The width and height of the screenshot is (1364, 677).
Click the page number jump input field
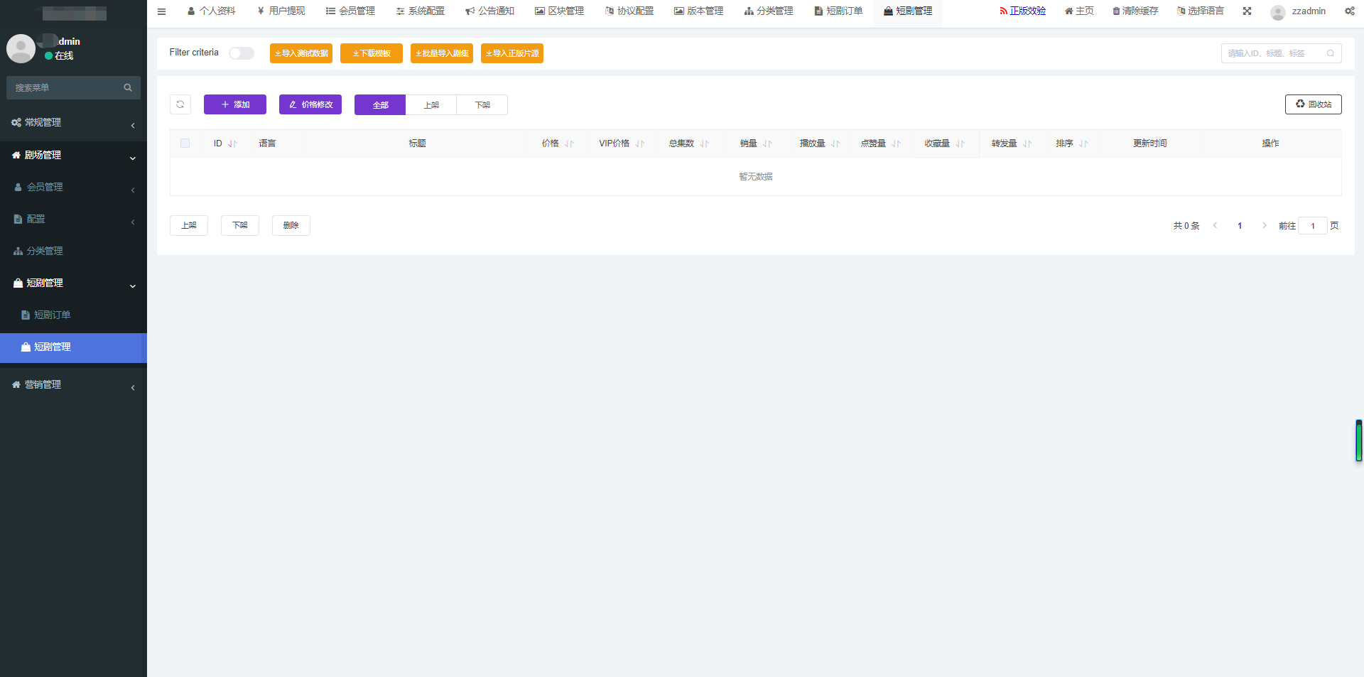(1312, 226)
